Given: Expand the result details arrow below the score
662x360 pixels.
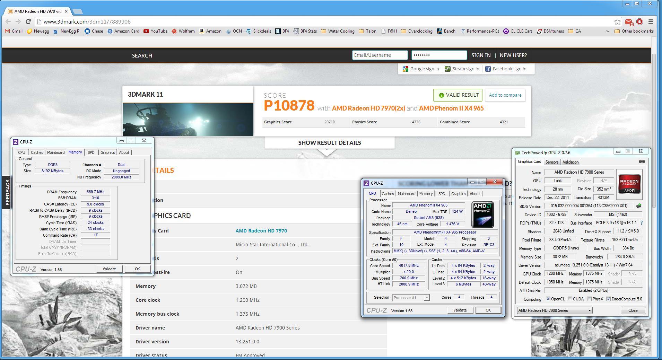Looking at the screenshot, I should click(x=326, y=152).
